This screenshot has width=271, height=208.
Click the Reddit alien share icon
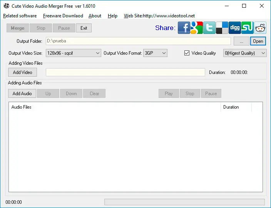[260, 28]
